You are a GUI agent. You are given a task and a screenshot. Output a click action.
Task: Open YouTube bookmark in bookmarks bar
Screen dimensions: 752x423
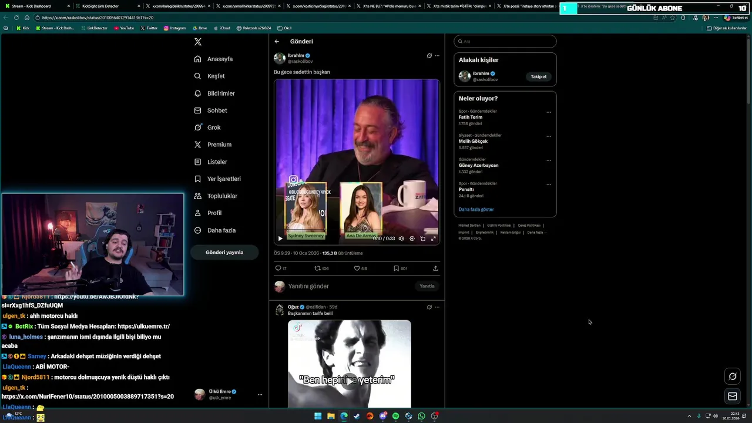click(124, 28)
